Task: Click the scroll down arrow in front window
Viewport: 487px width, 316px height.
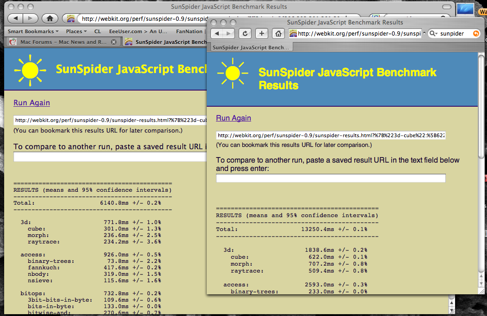Action: 481,284
